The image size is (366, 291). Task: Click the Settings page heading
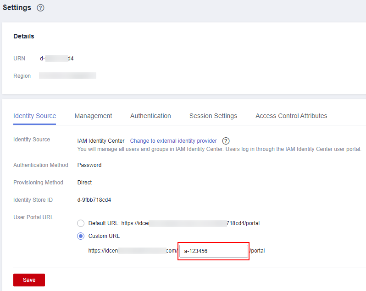click(x=17, y=8)
